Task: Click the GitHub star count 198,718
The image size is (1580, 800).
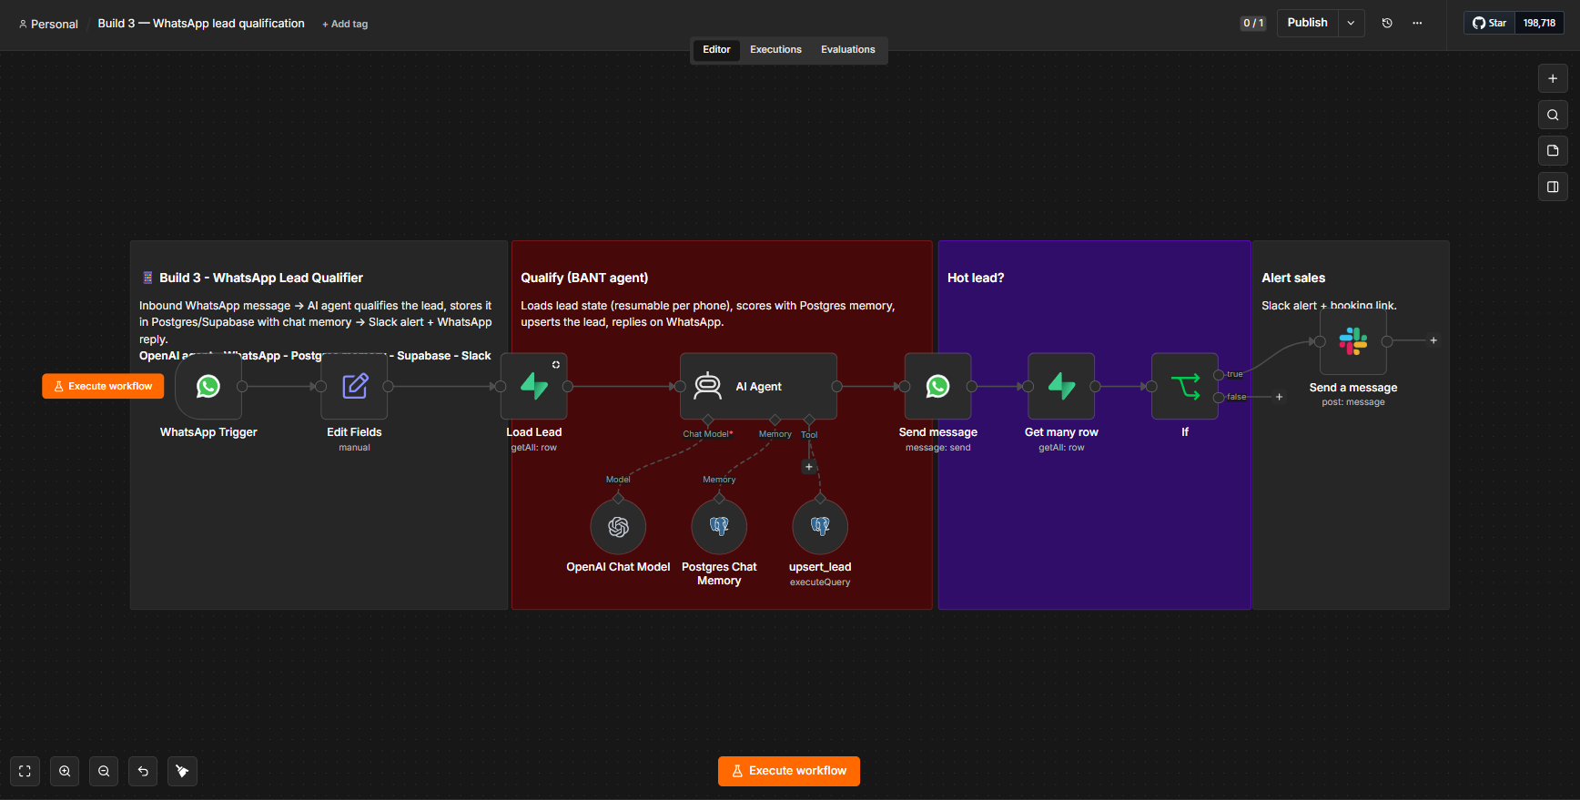Action: click(1539, 23)
